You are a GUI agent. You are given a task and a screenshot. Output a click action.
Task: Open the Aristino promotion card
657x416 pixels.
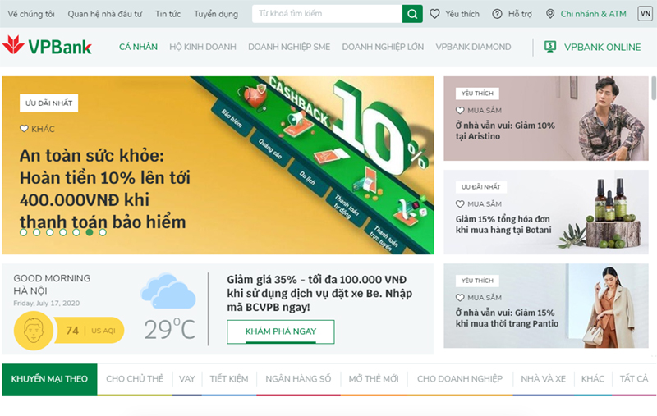pyautogui.click(x=546, y=118)
